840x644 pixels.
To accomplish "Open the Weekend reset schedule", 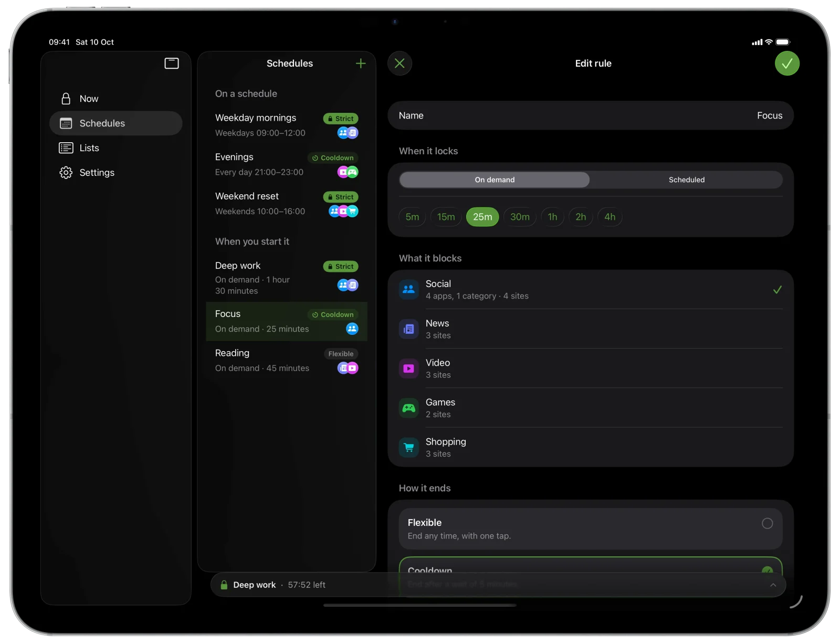I will 287,204.
